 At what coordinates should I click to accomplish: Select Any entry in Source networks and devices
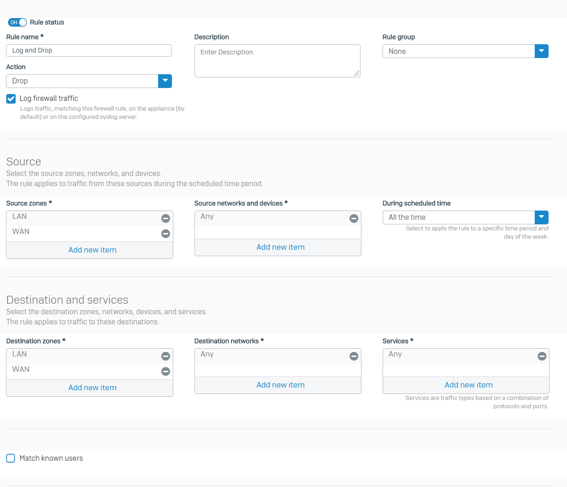[278, 218]
